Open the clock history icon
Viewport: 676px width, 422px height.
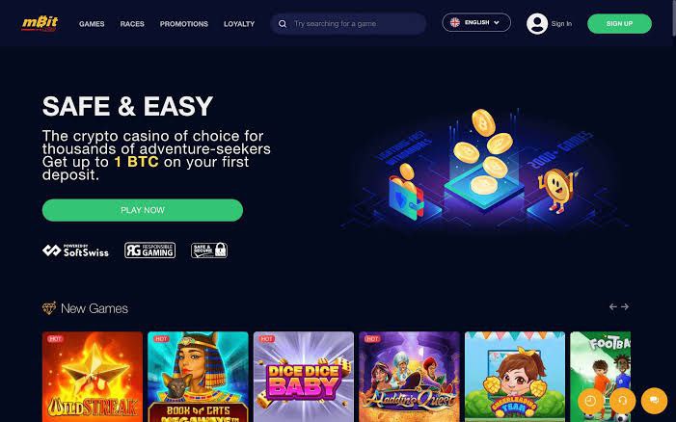click(x=590, y=401)
